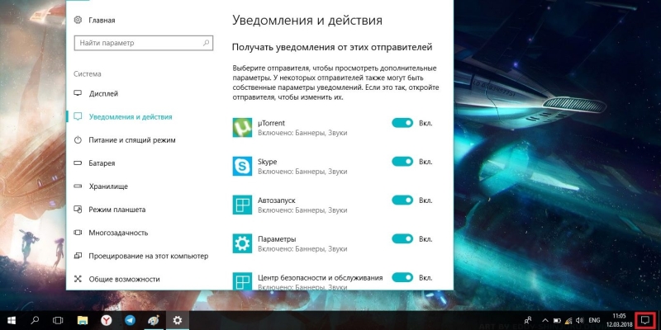Open the µTorrent notification settings icon
Screen dimensions: 661x330
(x=242, y=128)
